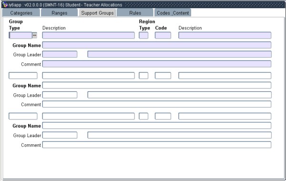Switch to the Categories tab
286x181 pixels.
coord(21,13)
